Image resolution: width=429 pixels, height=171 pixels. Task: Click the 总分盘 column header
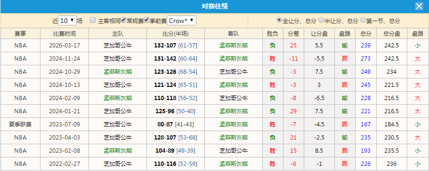click(x=391, y=33)
